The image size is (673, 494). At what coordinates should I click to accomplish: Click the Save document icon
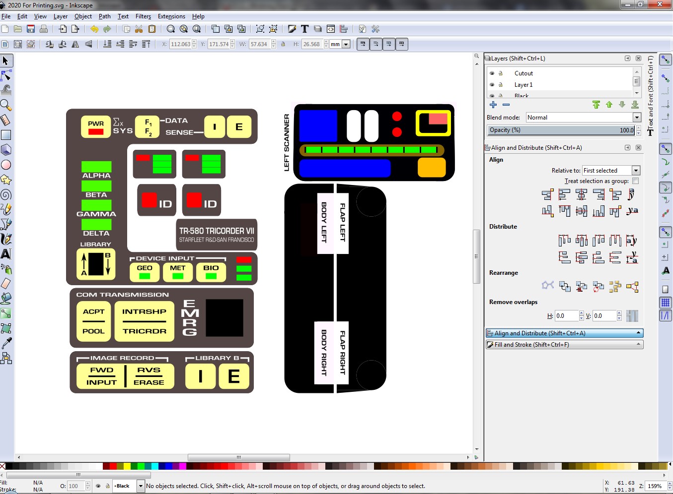tap(31, 29)
